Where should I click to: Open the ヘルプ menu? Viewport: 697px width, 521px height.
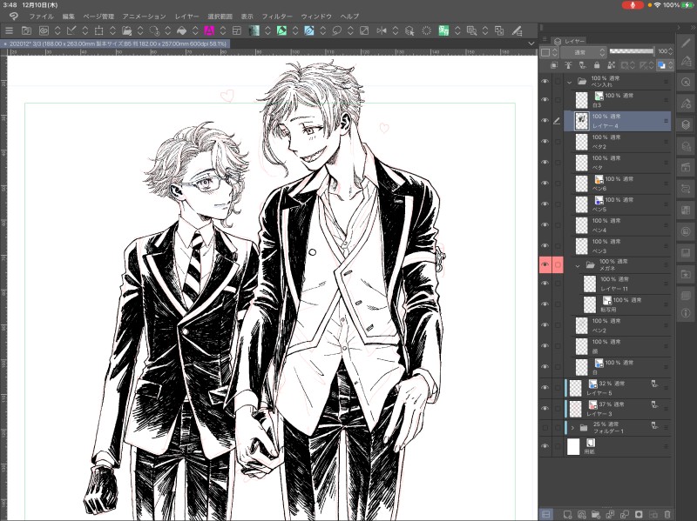pyautogui.click(x=349, y=17)
